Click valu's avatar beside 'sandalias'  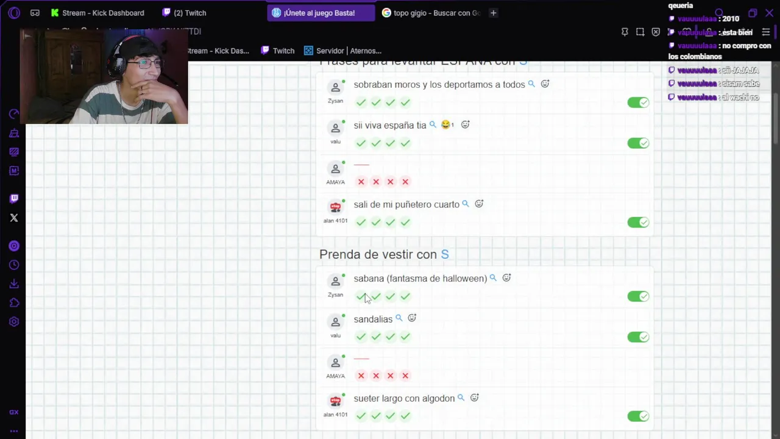tap(335, 322)
